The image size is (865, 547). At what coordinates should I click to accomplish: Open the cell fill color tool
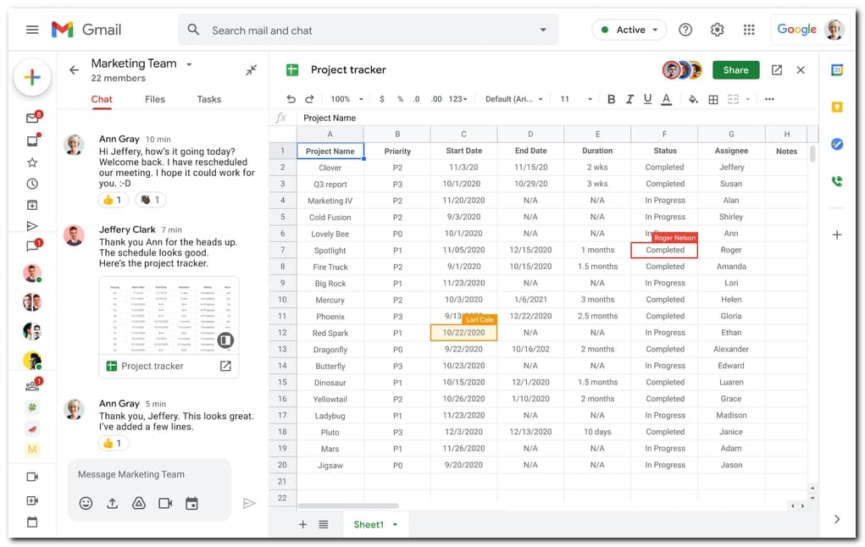tap(693, 99)
